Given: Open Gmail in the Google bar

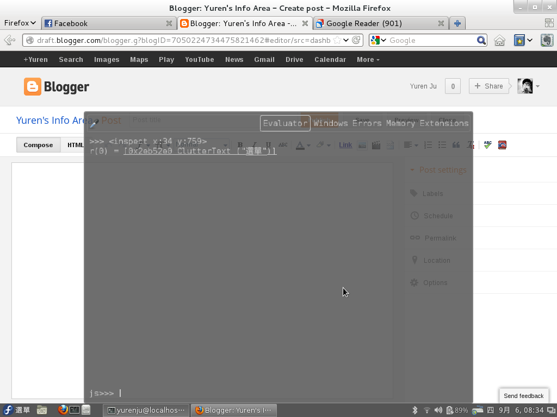Looking at the screenshot, I should pyautogui.click(x=264, y=60).
